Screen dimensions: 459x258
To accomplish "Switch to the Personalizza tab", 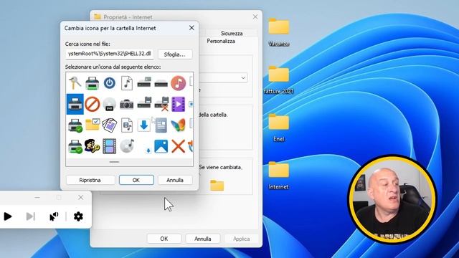I will pyautogui.click(x=221, y=41).
